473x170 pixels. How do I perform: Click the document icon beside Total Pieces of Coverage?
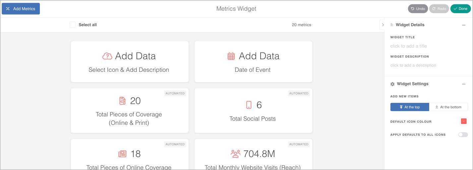coord(122,101)
